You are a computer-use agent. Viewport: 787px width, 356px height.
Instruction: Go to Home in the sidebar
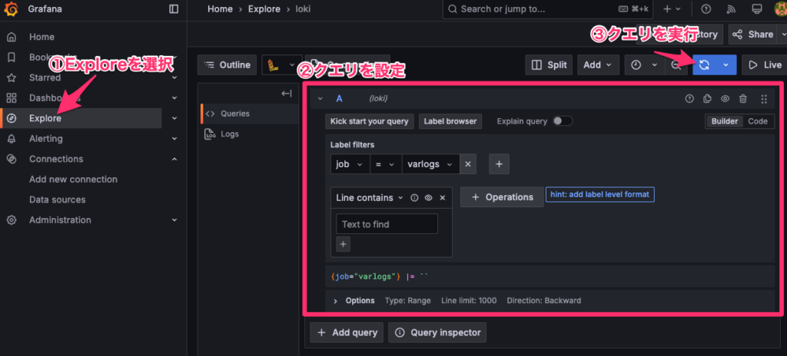tap(42, 37)
